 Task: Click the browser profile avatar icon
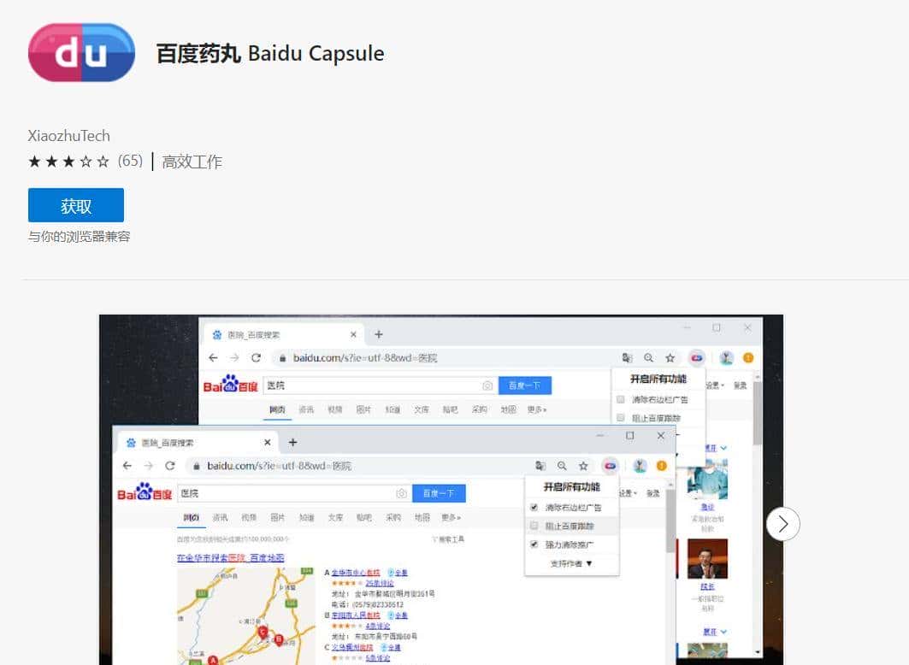[640, 465]
